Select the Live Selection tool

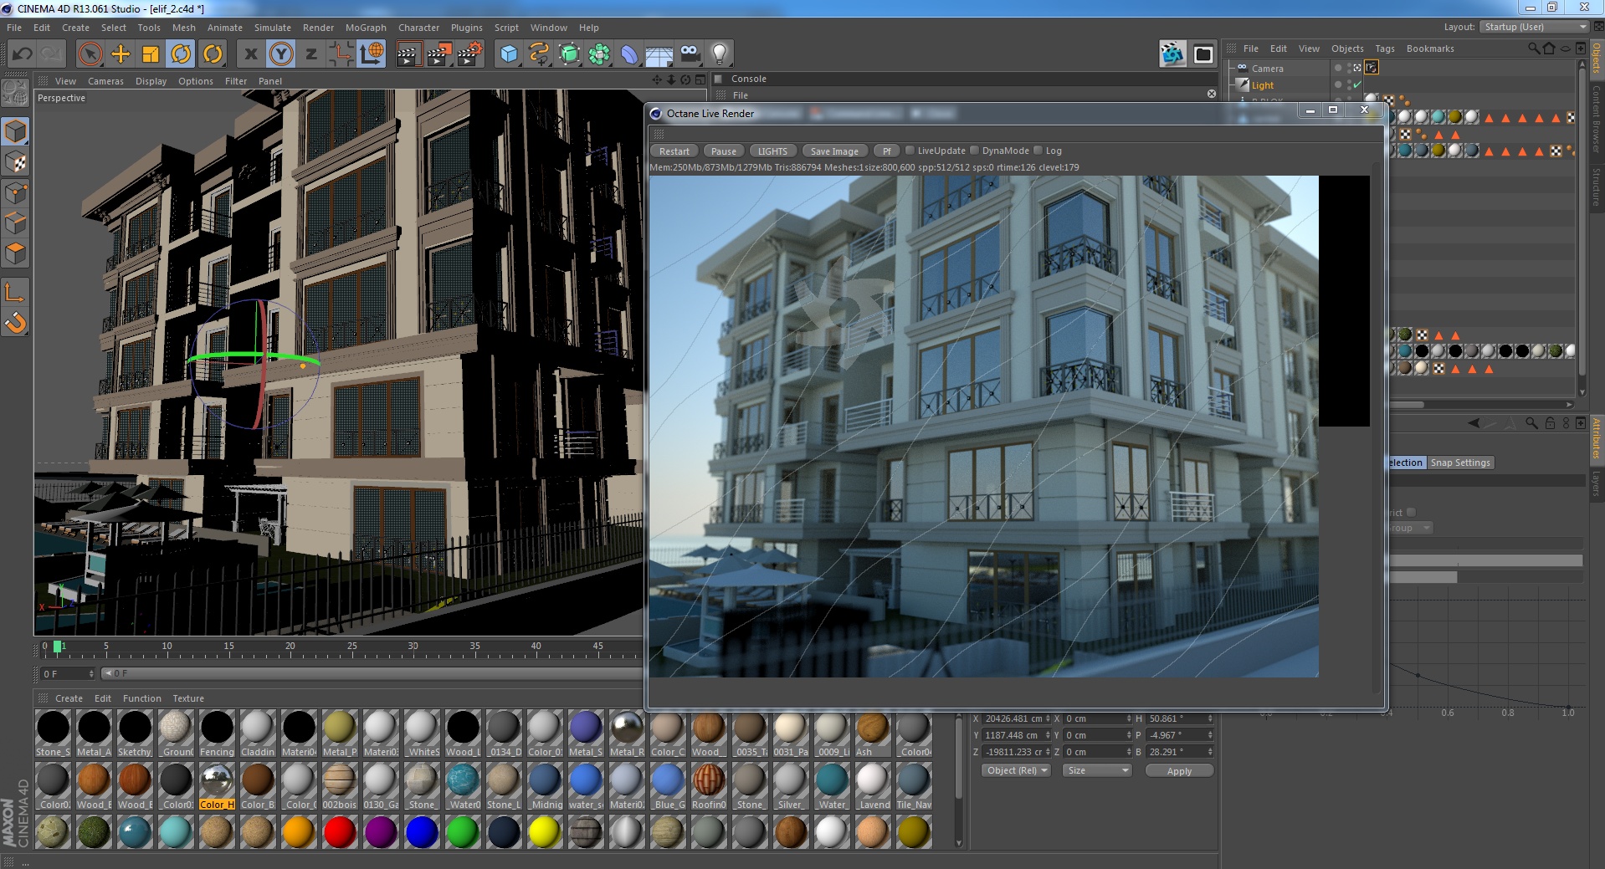coord(90,54)
